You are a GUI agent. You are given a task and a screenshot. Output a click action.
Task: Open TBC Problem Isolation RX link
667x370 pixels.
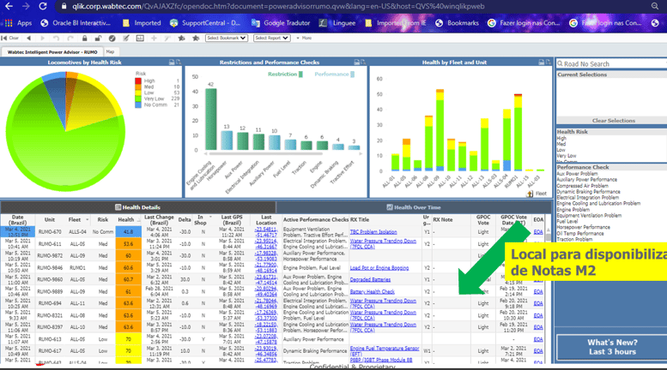pos(373,232)
